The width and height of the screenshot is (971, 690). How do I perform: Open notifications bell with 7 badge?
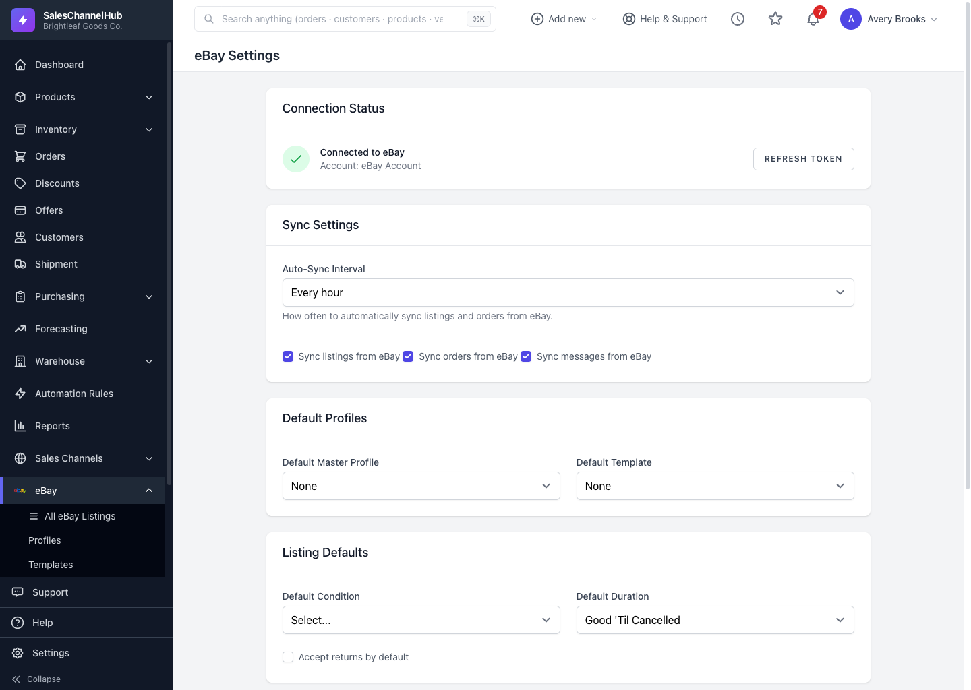(x=813, y=19)
